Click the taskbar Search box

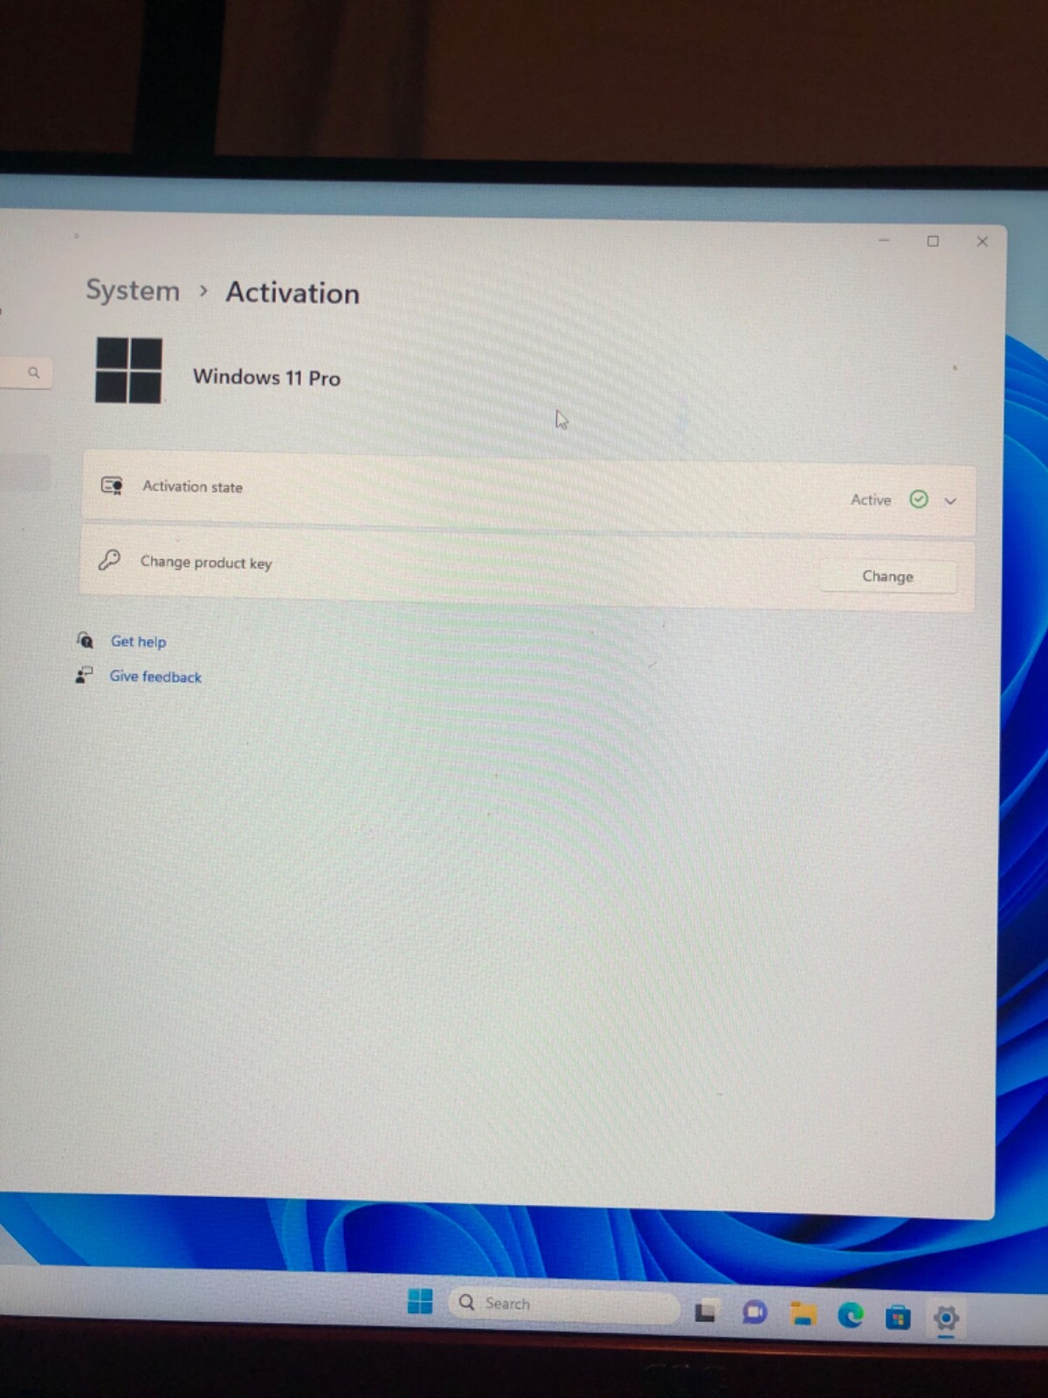tap(563, 1305)
